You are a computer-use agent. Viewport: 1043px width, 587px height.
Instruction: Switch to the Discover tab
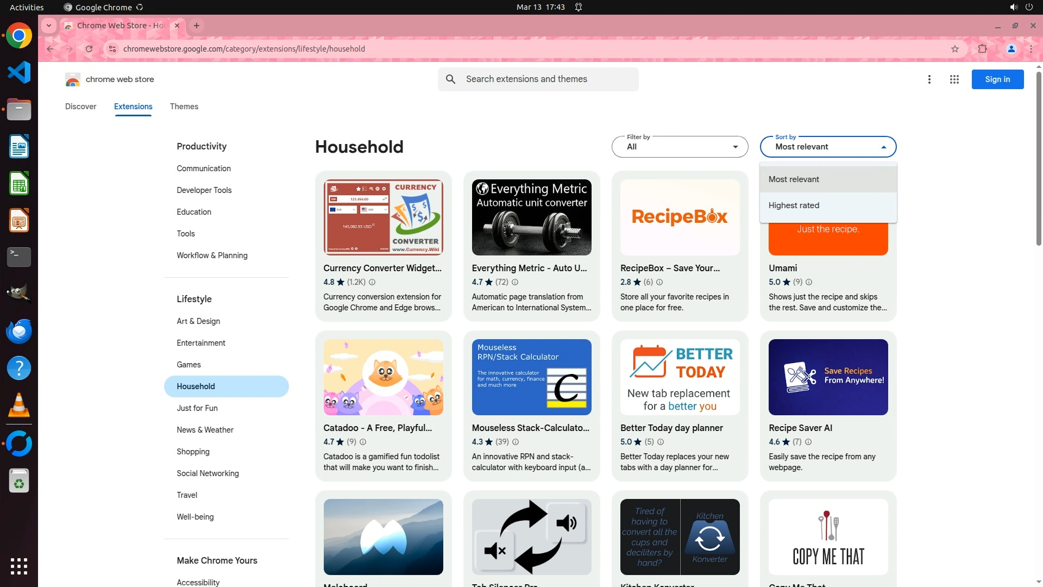coord(80,107)
